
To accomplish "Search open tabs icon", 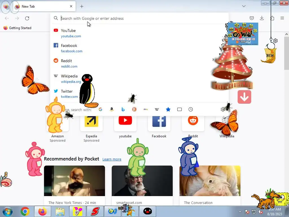I will pyautogui.click(x=179, y=109).
